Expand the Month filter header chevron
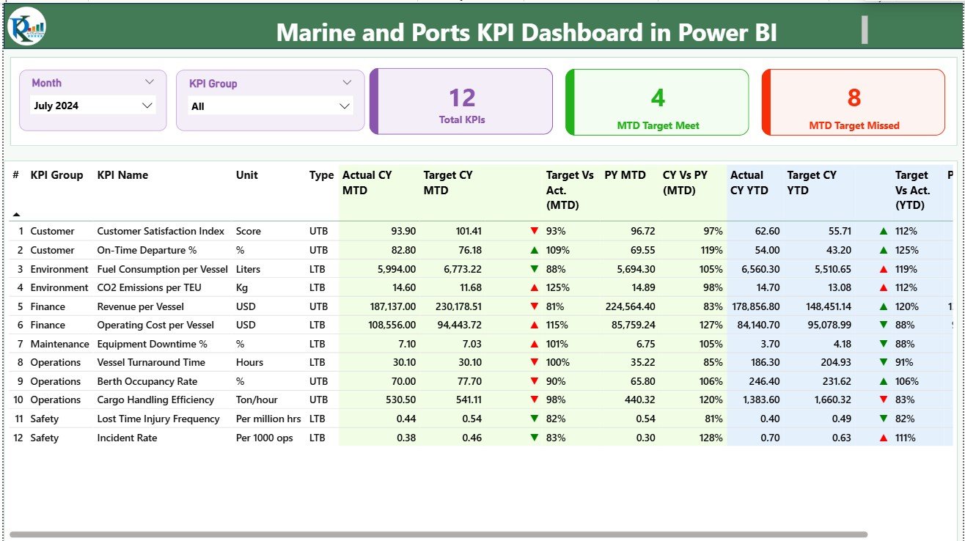 tap(151, 82)
